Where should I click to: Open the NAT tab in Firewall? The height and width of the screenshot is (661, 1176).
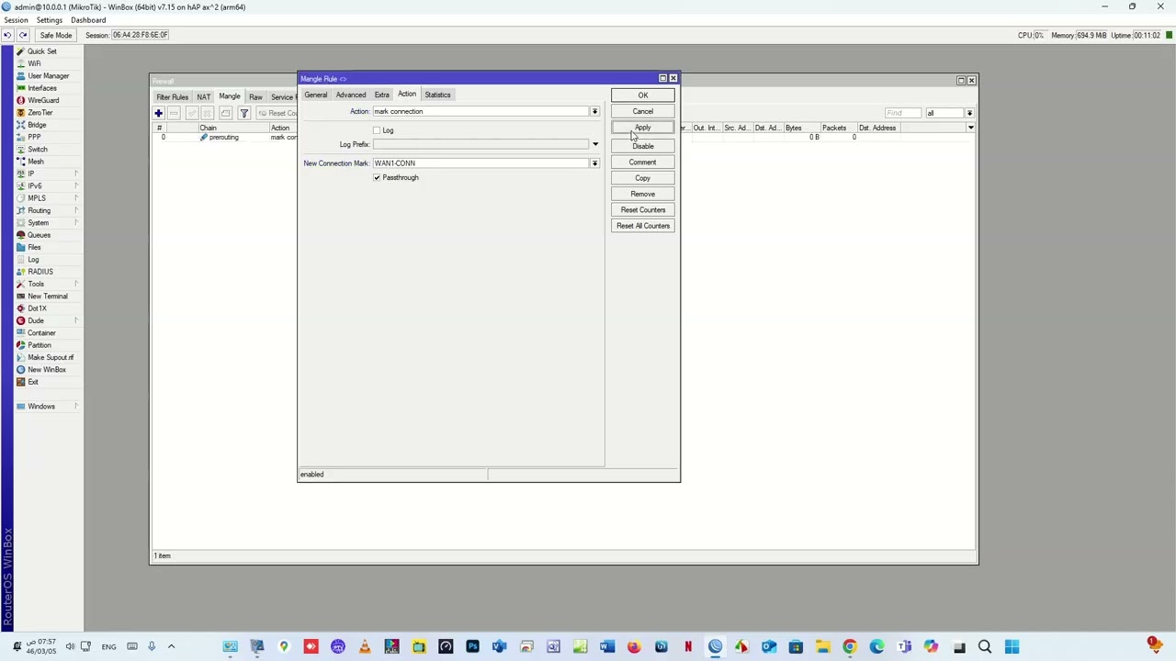click(203, 97)
